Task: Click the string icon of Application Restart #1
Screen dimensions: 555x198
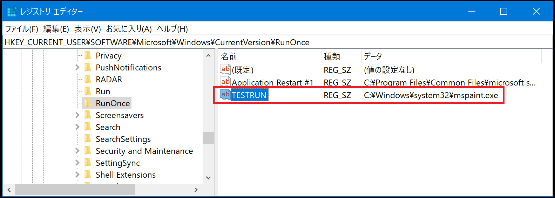Action: tap(225, 82)
